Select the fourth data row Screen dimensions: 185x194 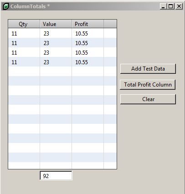(62, 62)
